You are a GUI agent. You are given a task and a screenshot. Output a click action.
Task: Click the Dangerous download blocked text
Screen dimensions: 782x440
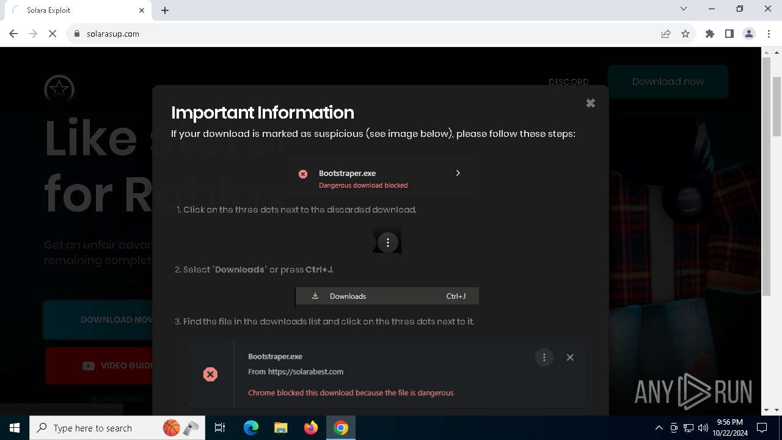[x=363, y=185]
